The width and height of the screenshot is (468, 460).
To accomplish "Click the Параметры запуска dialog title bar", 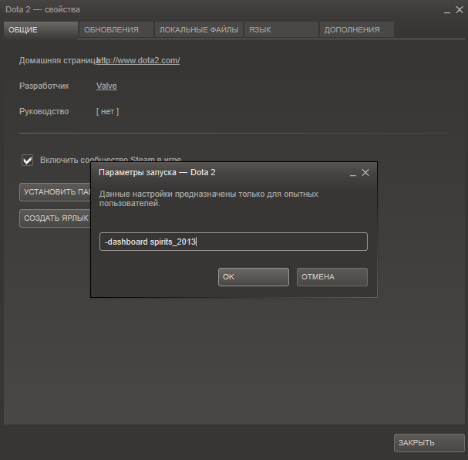I will (216, 173).
